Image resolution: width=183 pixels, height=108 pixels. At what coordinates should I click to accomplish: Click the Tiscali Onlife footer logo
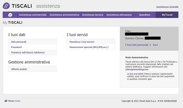tap(13, 101)
